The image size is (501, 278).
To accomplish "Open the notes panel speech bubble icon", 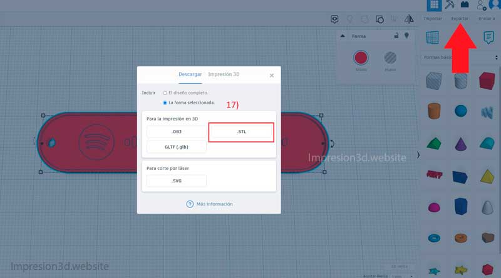I will (x=488, y=37).
